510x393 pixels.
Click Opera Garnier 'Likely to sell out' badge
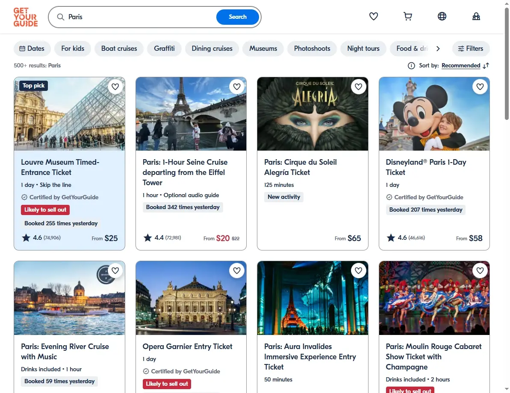coord(167,384)
